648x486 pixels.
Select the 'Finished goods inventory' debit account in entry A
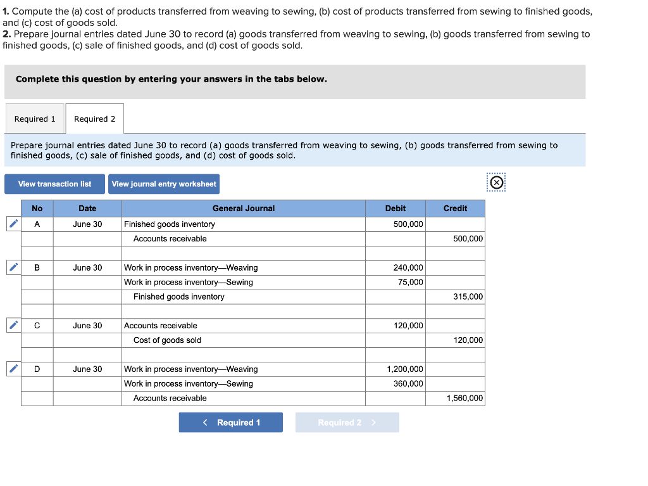(244, 224)
